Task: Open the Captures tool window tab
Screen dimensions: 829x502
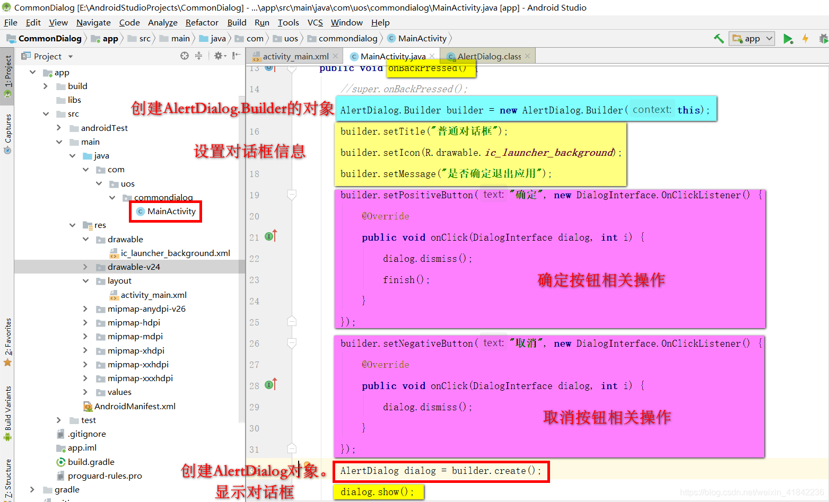Action: tap(7, 134)
